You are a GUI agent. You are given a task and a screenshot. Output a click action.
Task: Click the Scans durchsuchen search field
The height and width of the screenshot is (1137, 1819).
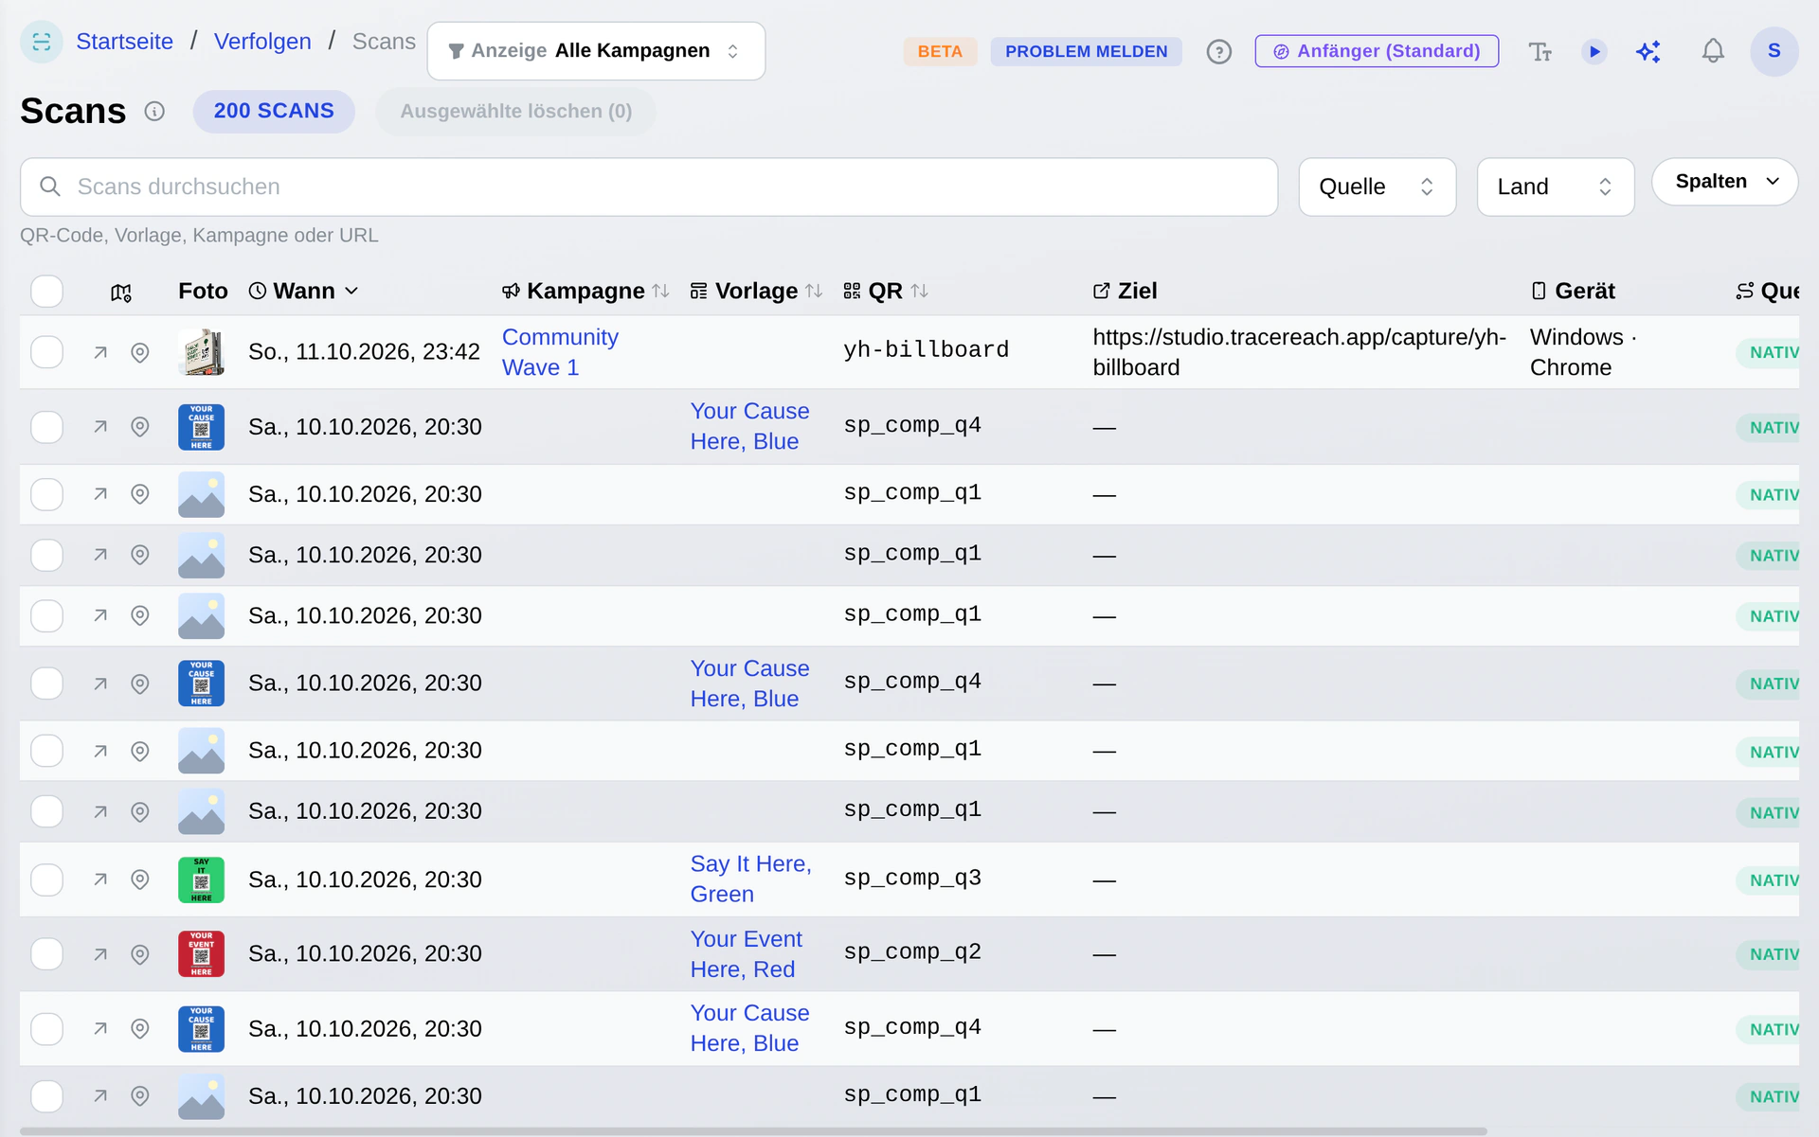(x=649, y=187)
